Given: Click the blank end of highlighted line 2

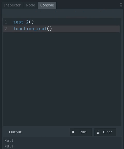Looking at the screenshot, I should (x=86, y=29).
